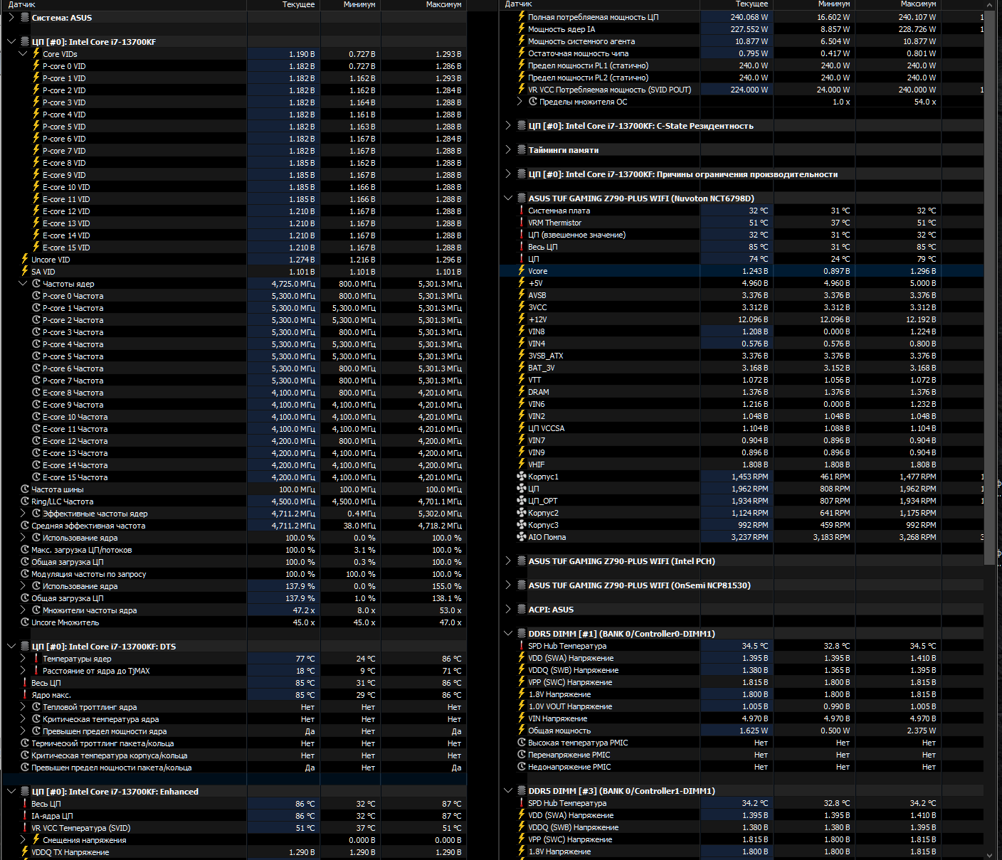Select the Предел мощности PL1 (статично) row label
1002x860 pixels.
[x=589, y=65]
